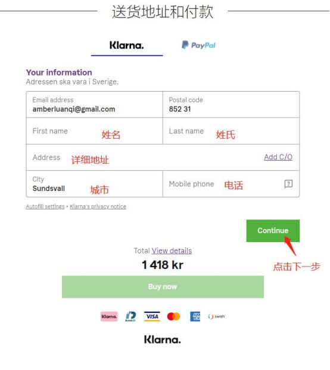The height and width of the screenshot is (370, 330).
Task: Click into the Address field
Action: click(163, 158)
